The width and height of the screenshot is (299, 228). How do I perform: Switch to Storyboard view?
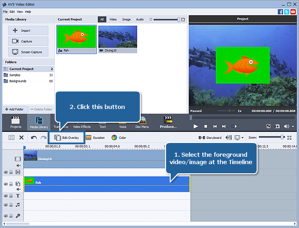point(210,137)
